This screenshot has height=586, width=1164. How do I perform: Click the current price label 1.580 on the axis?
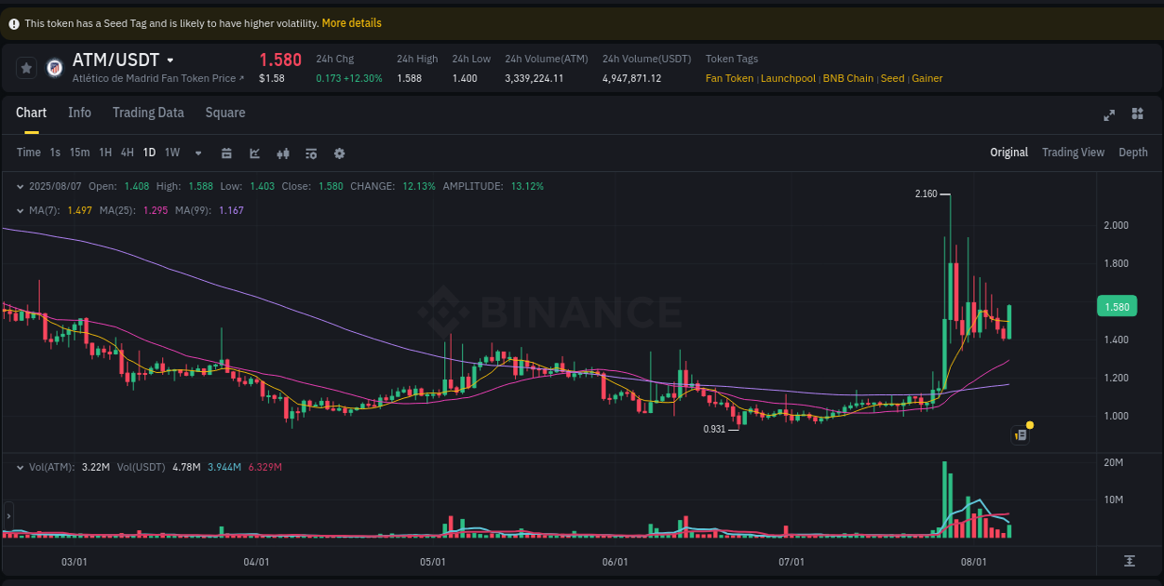[x=1117, y=306]
